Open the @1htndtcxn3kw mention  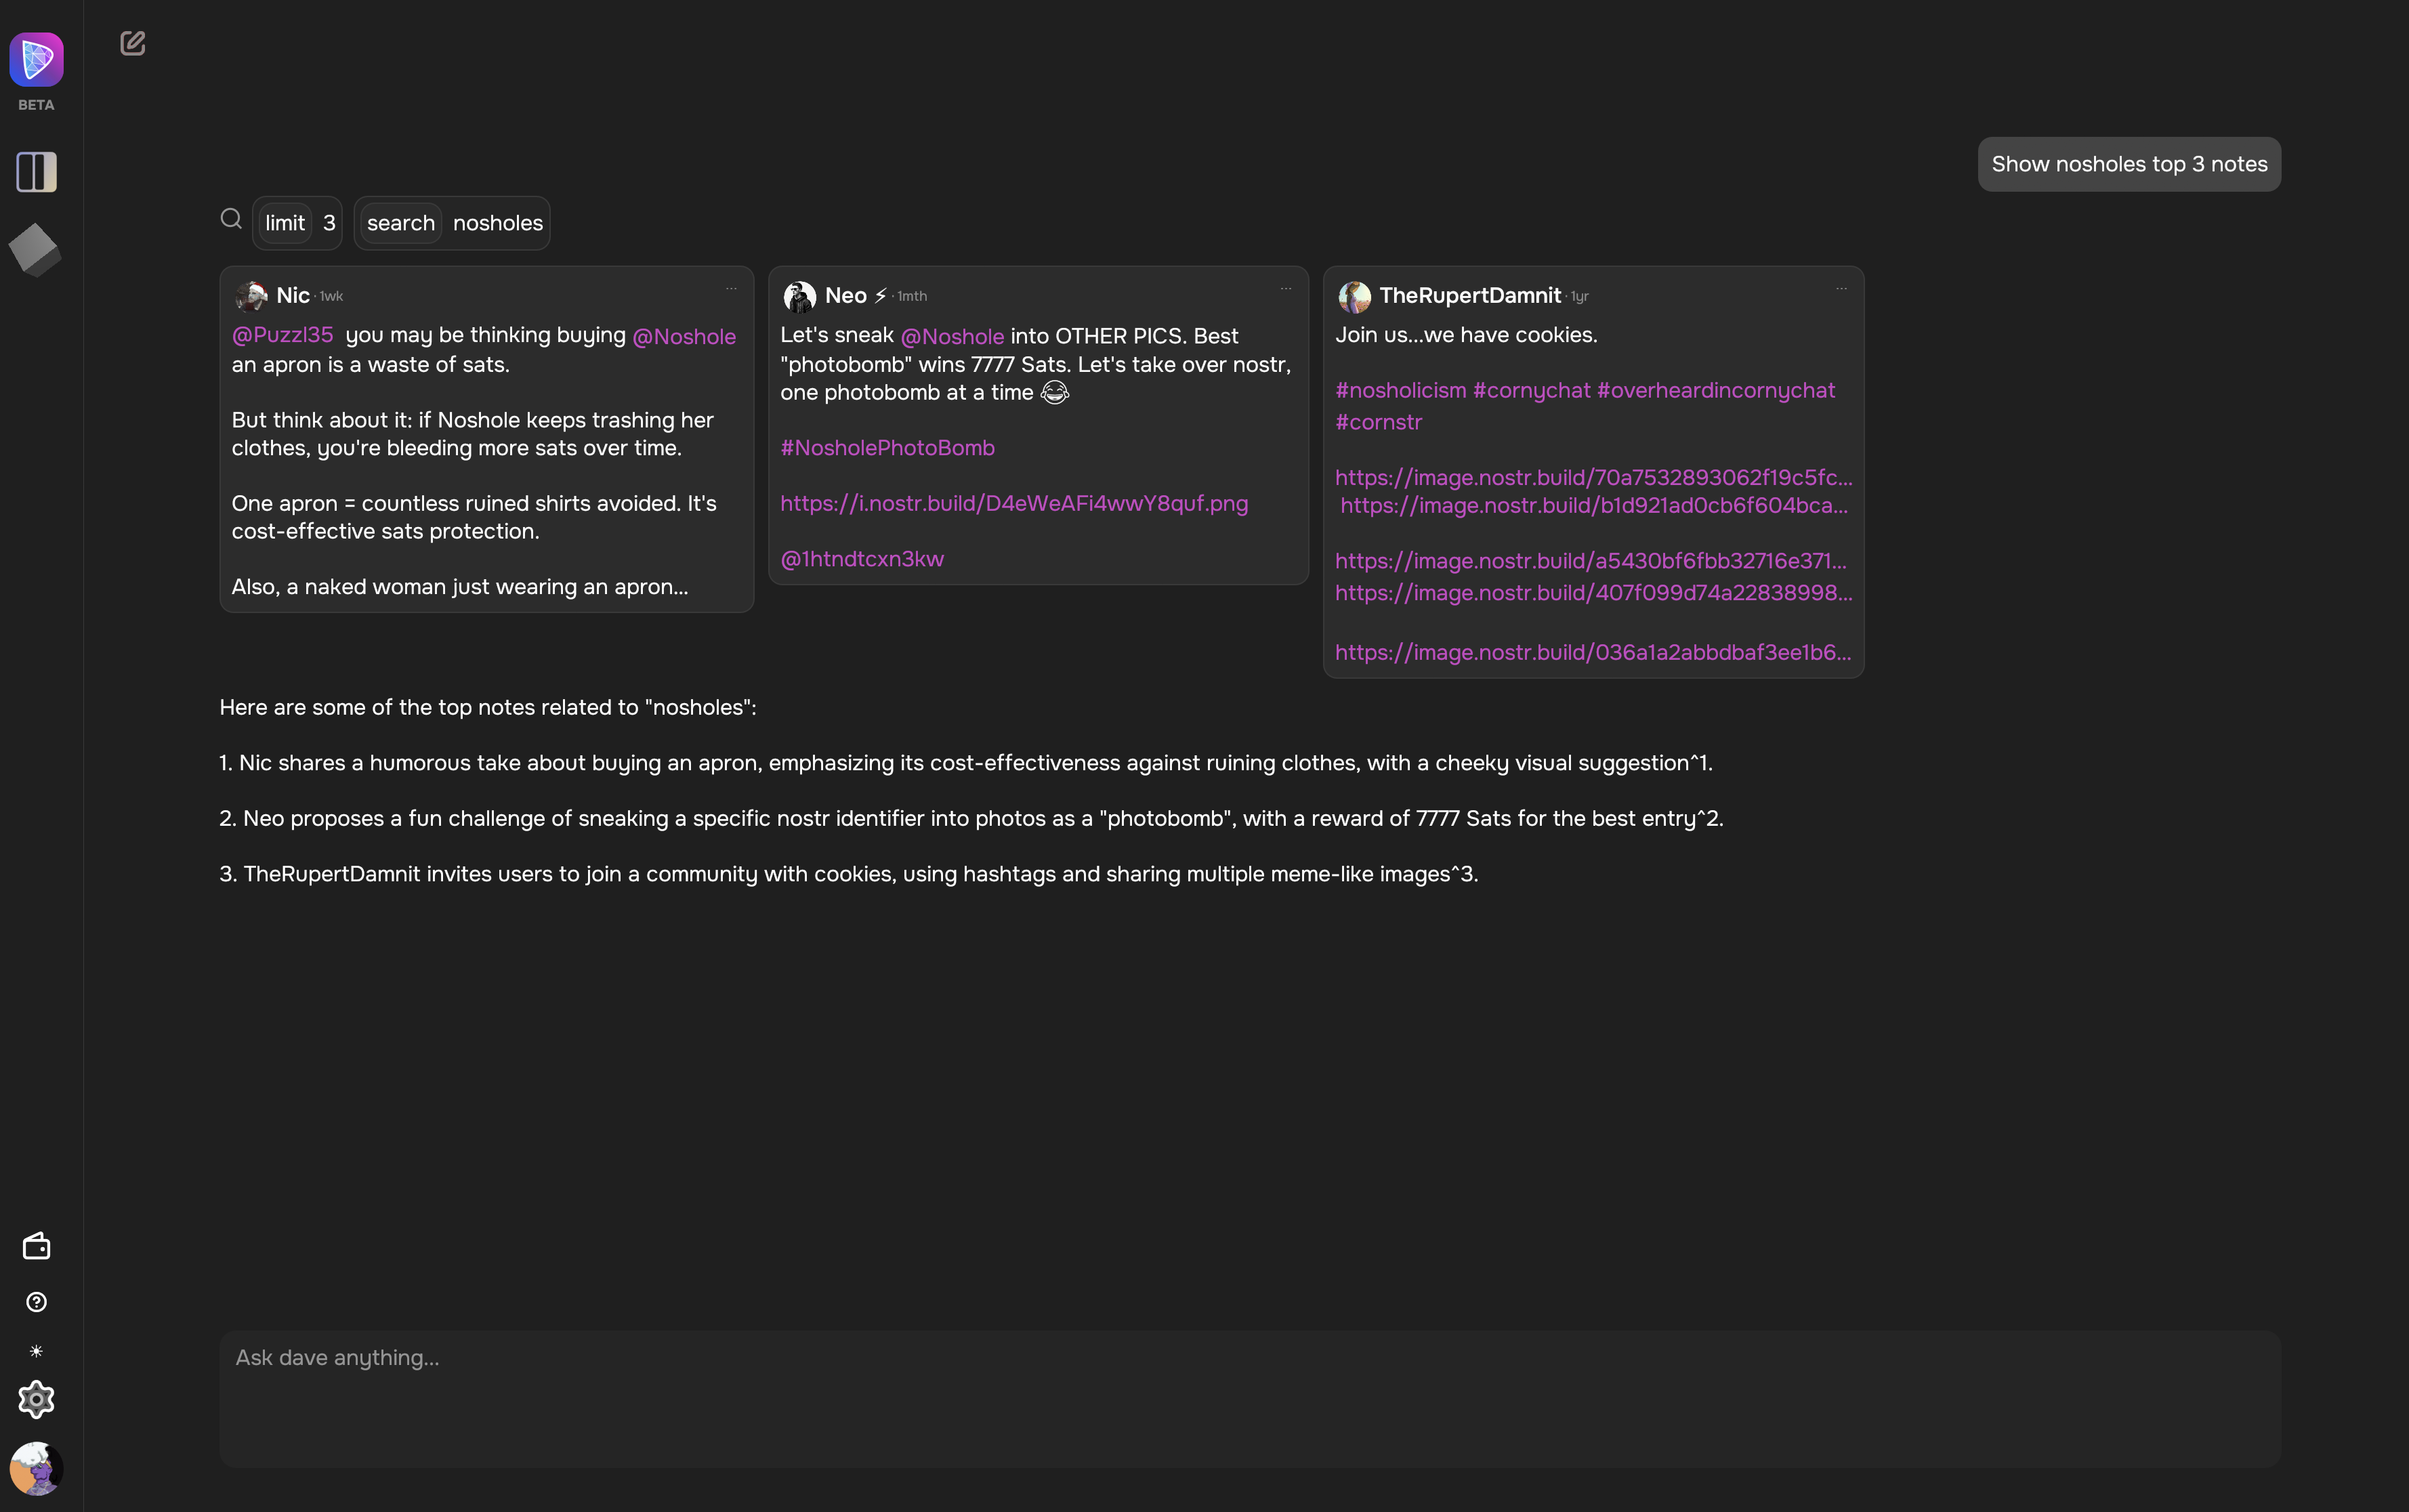tap(862, 559)
